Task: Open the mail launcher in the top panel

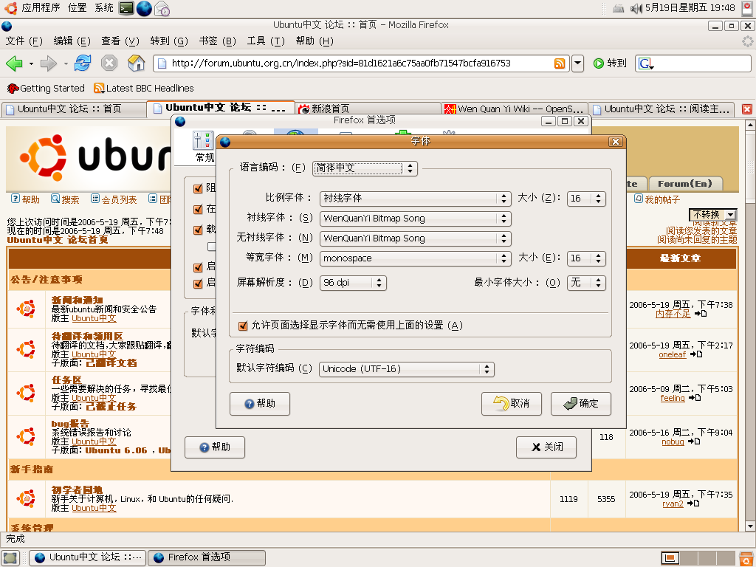Action: 162,8
